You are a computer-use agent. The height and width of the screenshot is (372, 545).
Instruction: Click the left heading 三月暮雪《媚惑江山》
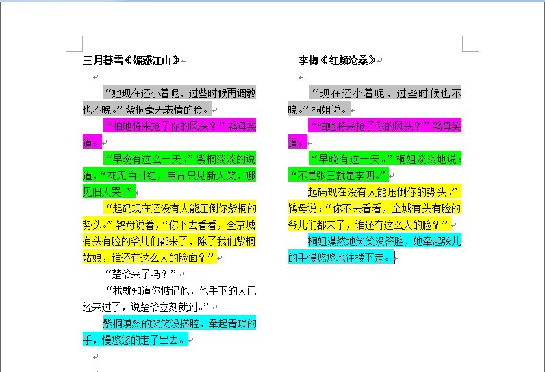pos(131,60)
